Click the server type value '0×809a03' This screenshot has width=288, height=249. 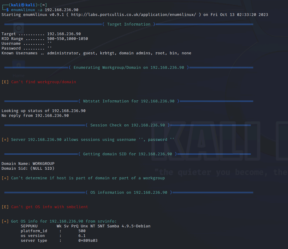pyautogui.click(x=88, y=241)
